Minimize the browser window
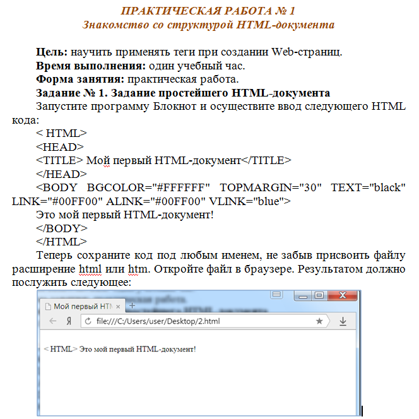 tap(303, 295)
